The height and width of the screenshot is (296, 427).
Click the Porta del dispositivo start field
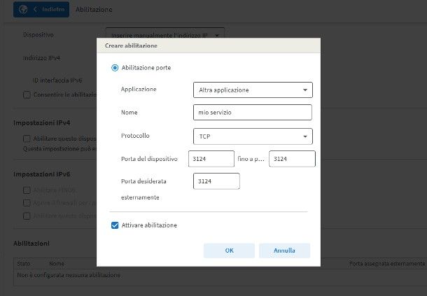click(x=211, y=159)
